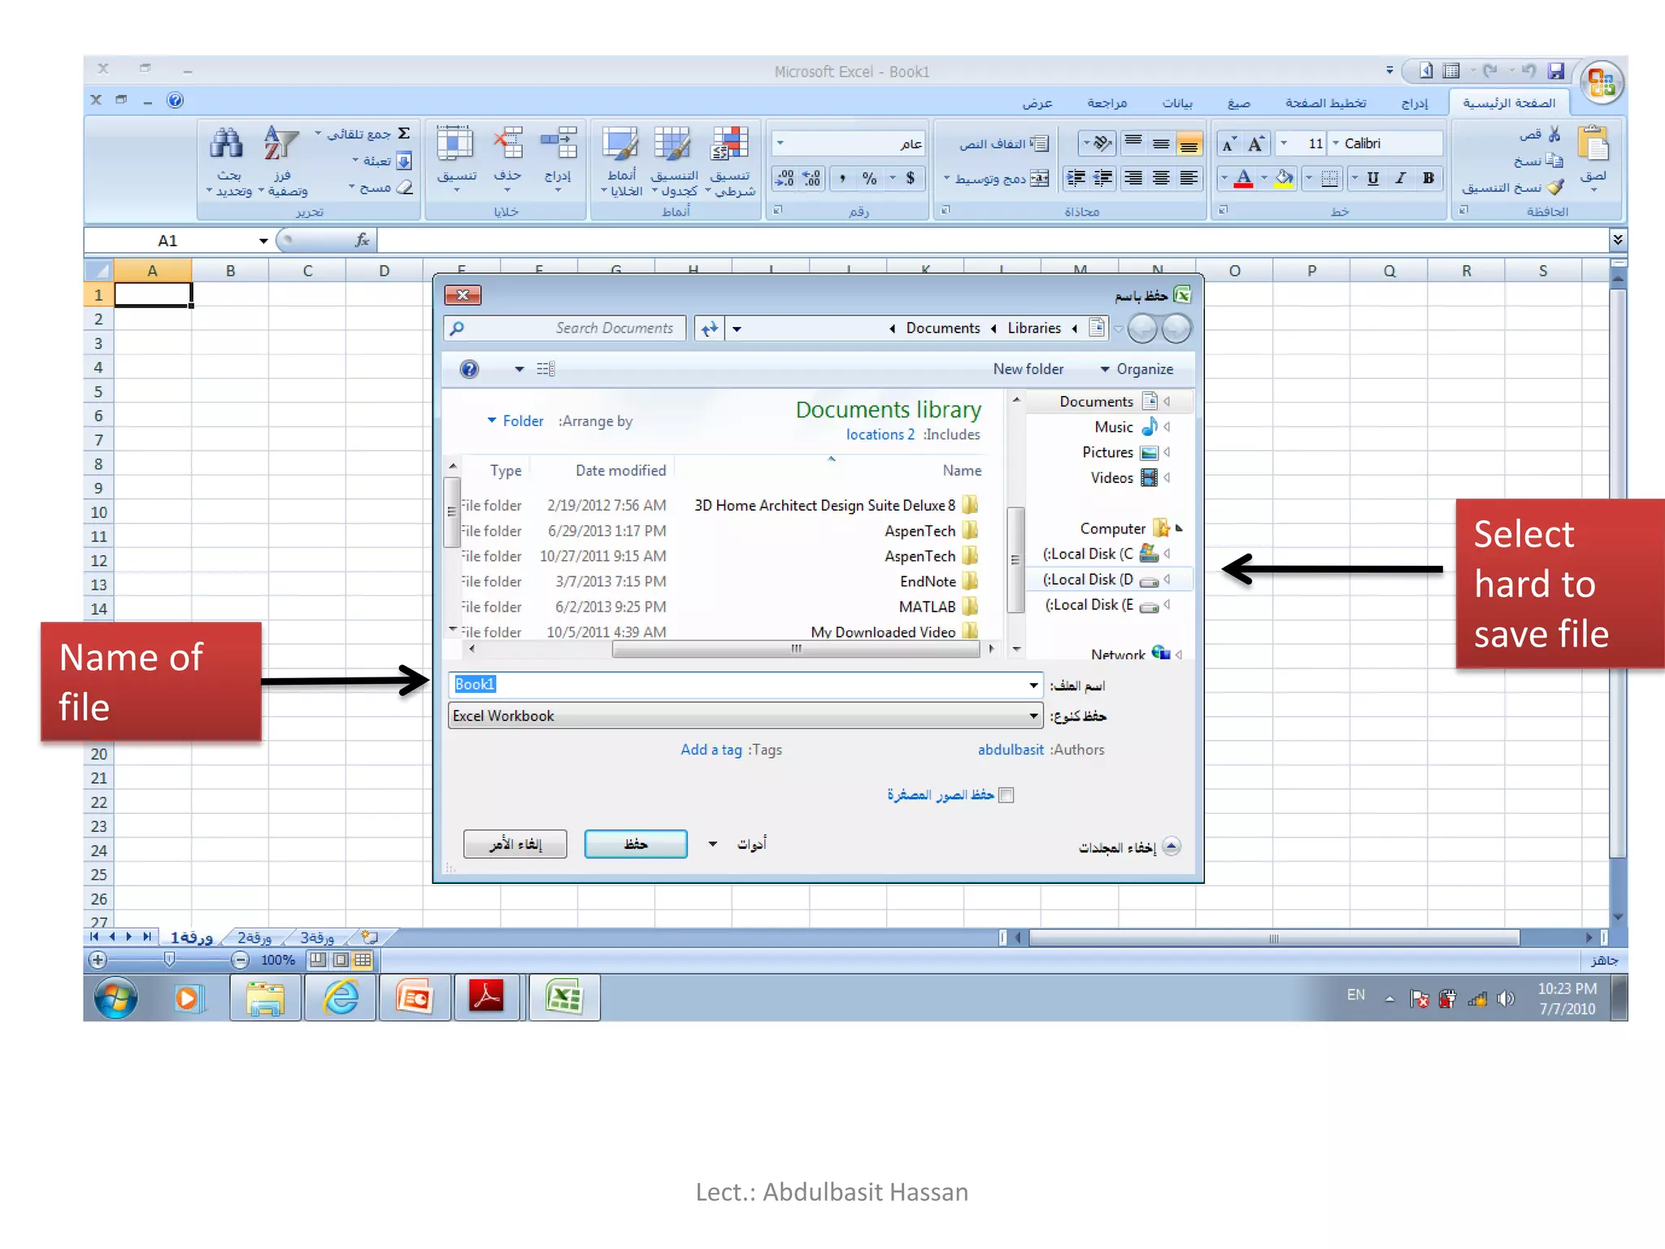Expand the Calibri font name dropdown

pos(1337,143)
